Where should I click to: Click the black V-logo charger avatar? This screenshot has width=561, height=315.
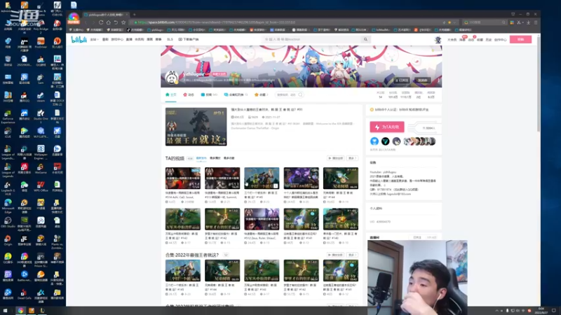[385, 141]
